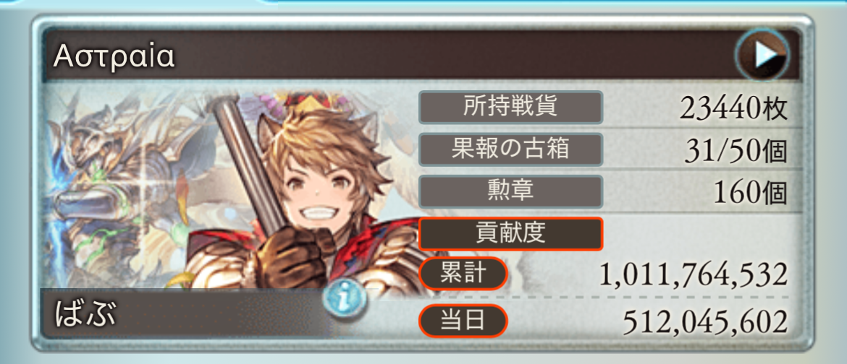This screenshot has width=847, height=364.
Task: Click the cumulative total 1,011,764,532
Action: [693, 275]
